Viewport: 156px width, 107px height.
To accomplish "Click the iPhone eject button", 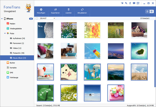I will (31, 19).
